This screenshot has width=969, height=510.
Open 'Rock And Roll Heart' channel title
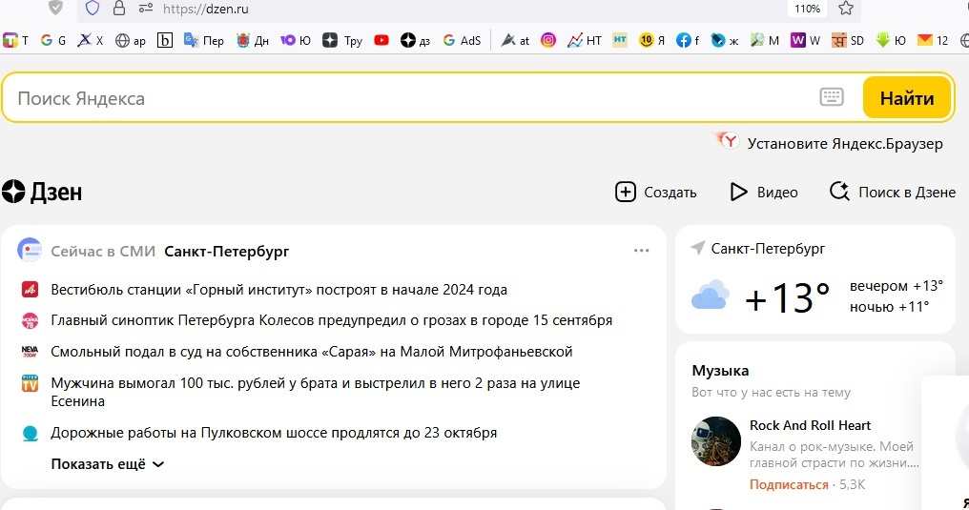pyautogui.click(x=810, y=425)
